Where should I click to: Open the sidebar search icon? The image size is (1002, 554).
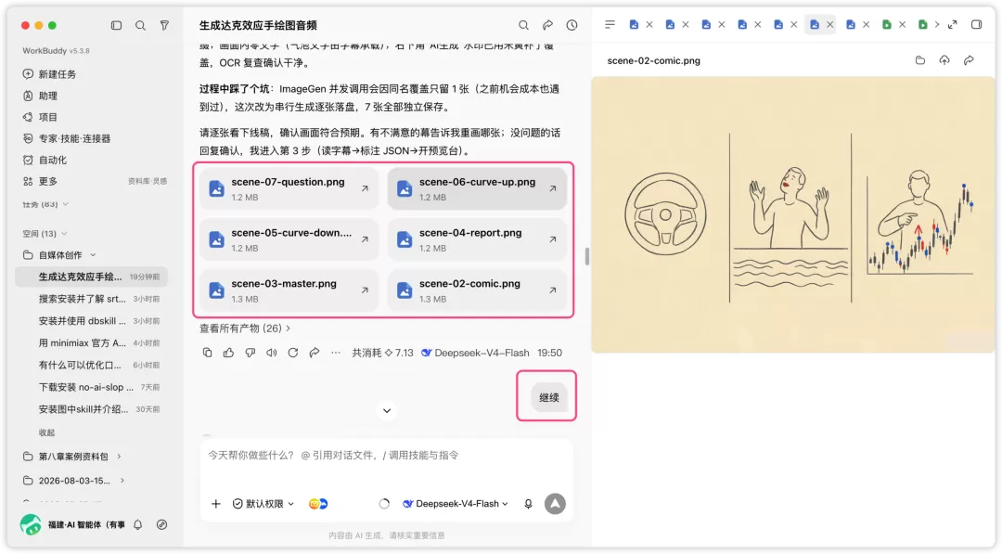(x=140, y=26)
